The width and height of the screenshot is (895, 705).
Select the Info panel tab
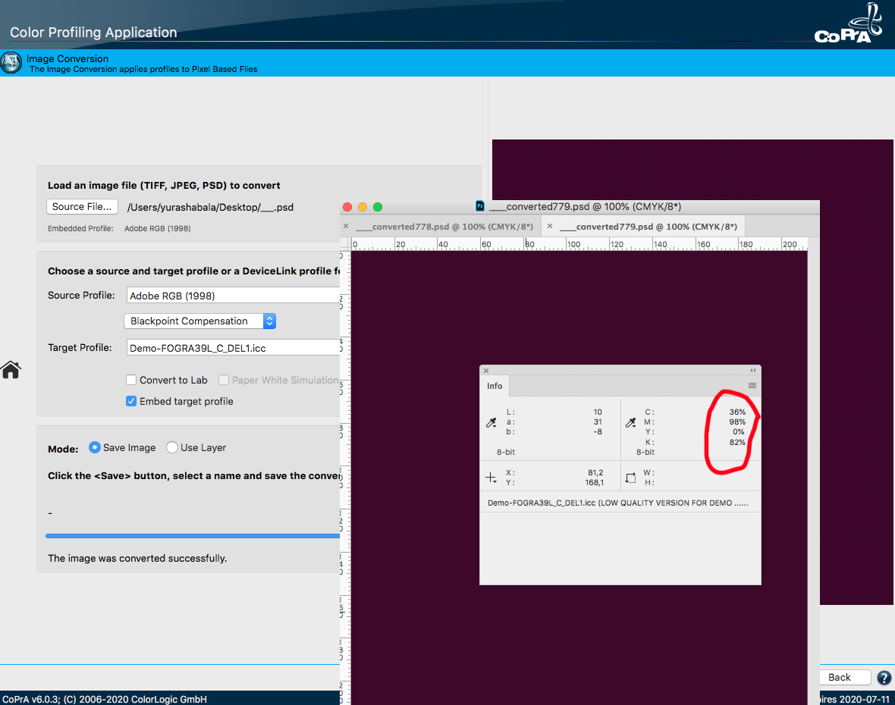495,386
